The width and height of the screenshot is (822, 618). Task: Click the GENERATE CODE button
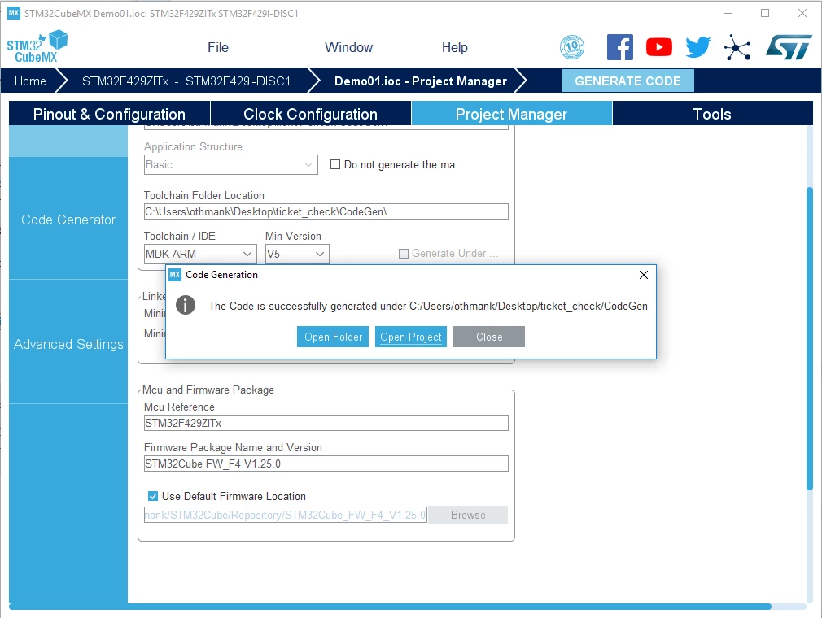(x=627, y=81)
